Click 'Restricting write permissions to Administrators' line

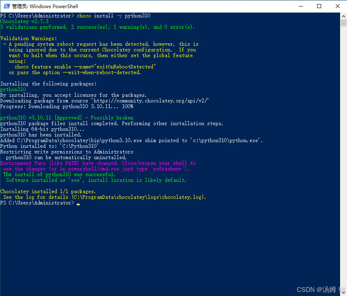(x=67, y=152)
